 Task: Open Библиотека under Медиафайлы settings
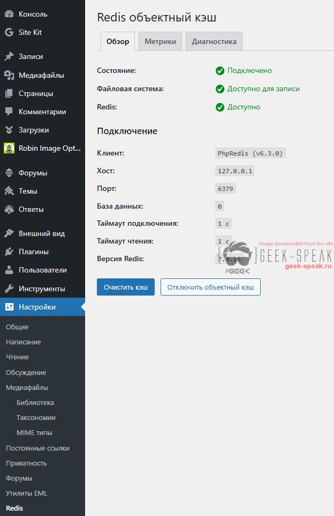[35, 402]
